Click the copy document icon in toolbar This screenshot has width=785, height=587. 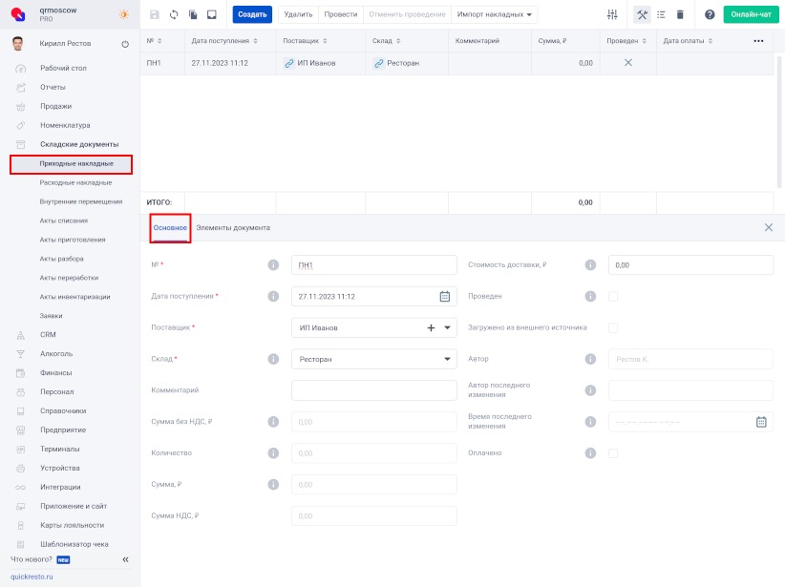tap(193, 14)
